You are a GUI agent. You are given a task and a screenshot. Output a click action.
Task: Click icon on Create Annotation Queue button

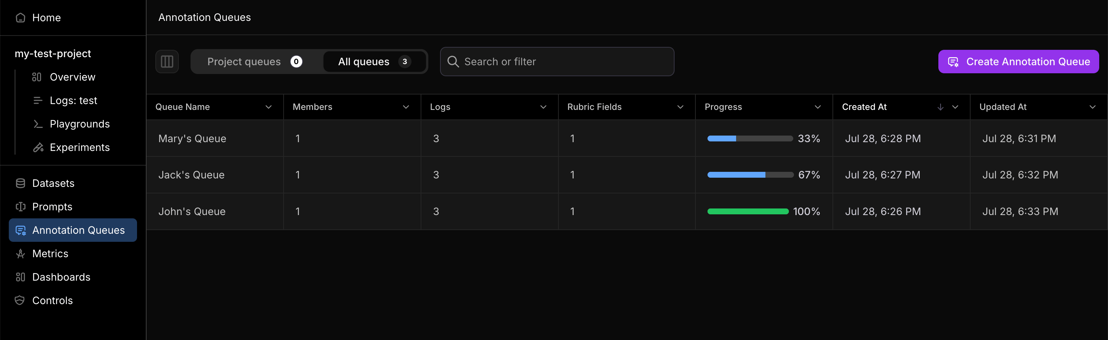click(953, 62)
